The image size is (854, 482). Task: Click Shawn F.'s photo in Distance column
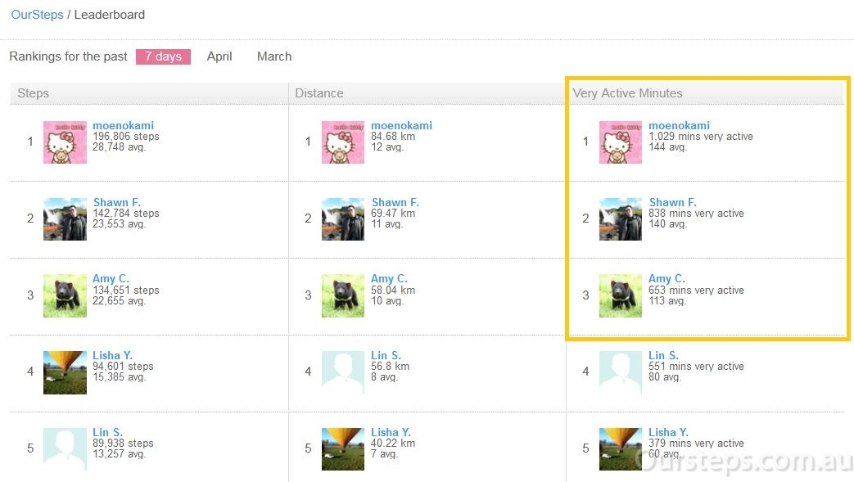343,219
